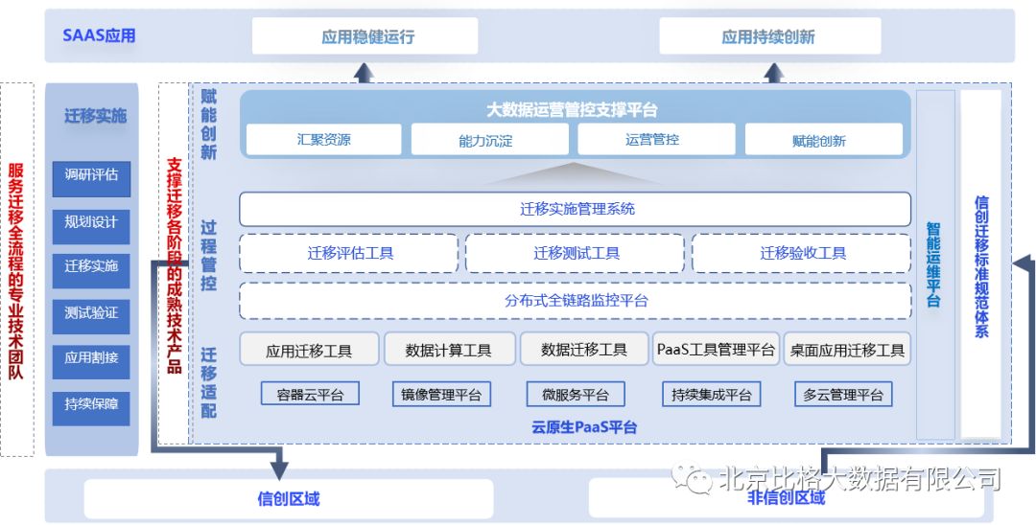
Task: Select the 镜像管理平台 box
Action: (441, 394)
